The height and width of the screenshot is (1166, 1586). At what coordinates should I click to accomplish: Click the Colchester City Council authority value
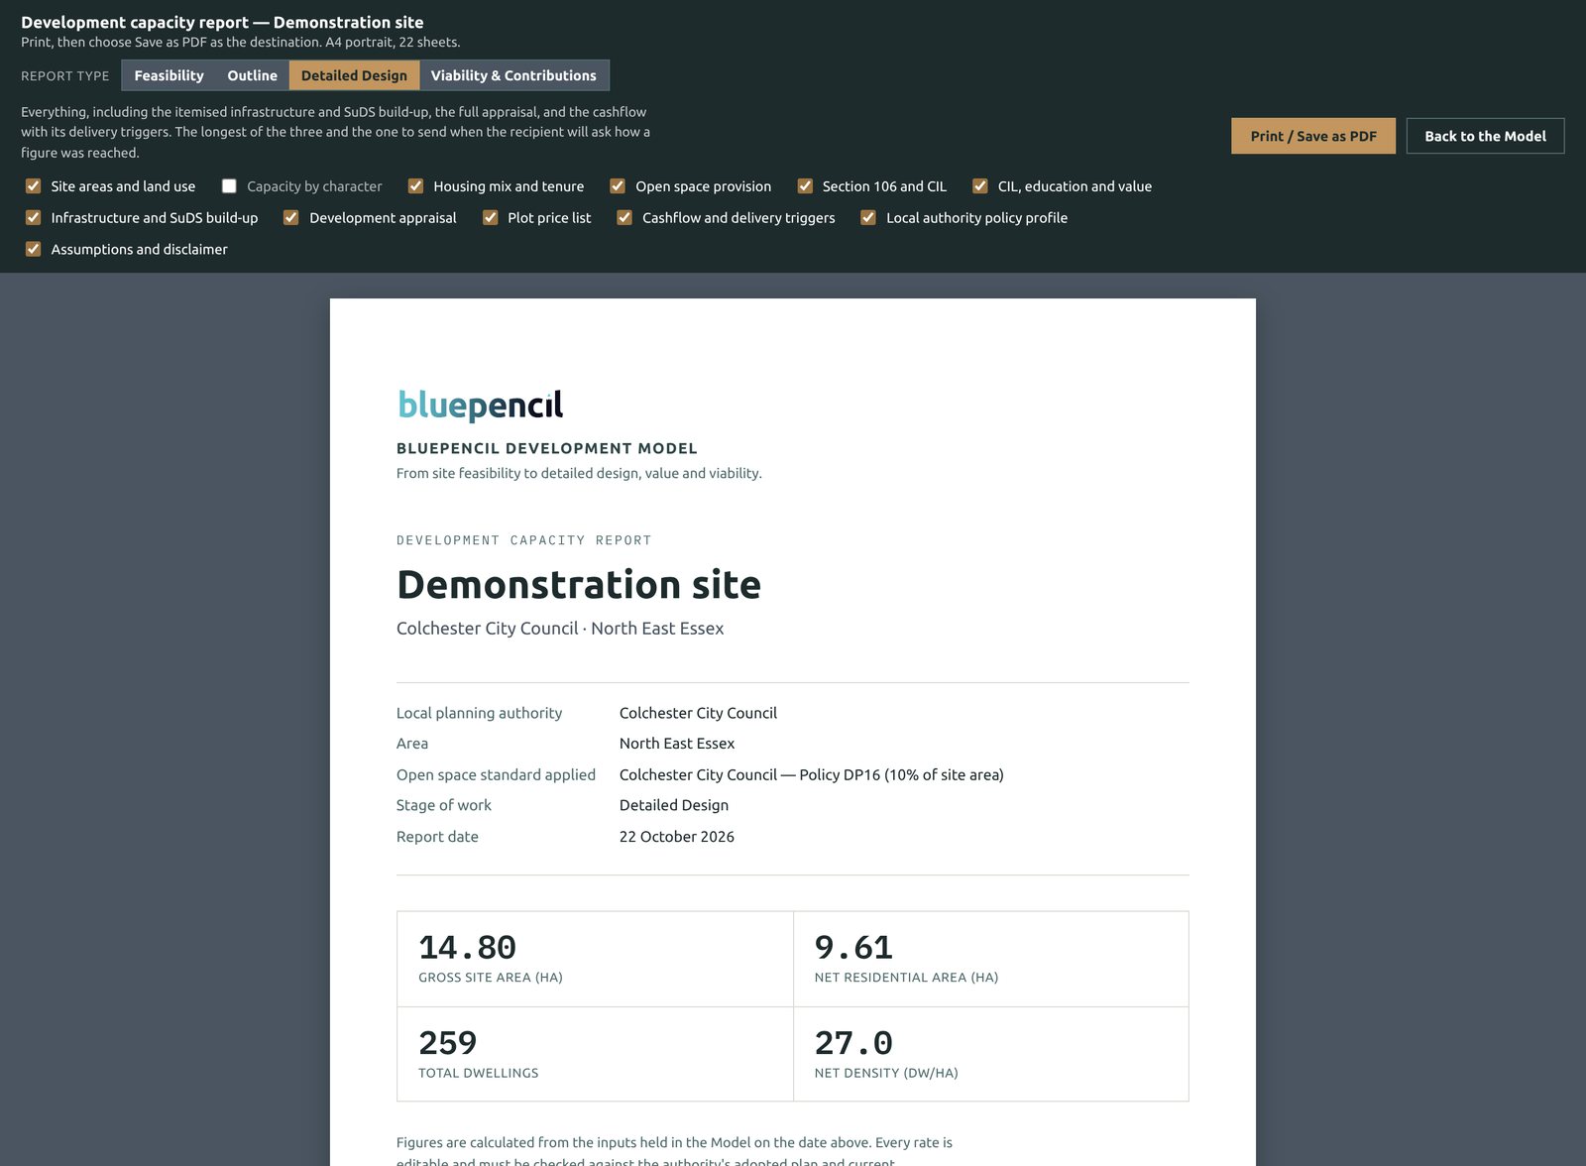tap(698, 713)
